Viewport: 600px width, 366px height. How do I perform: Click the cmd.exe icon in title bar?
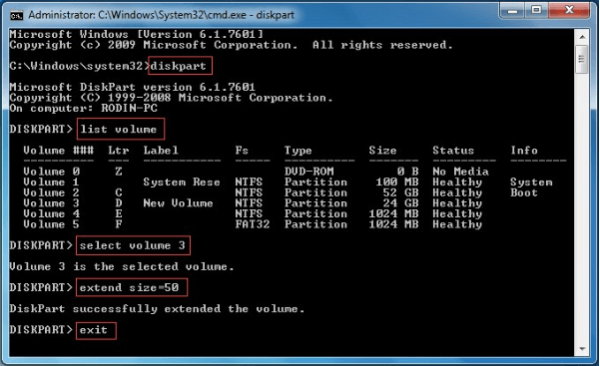(16, 16)
